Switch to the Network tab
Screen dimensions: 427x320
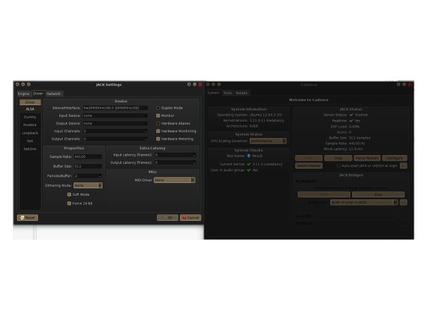click(54, 94)
